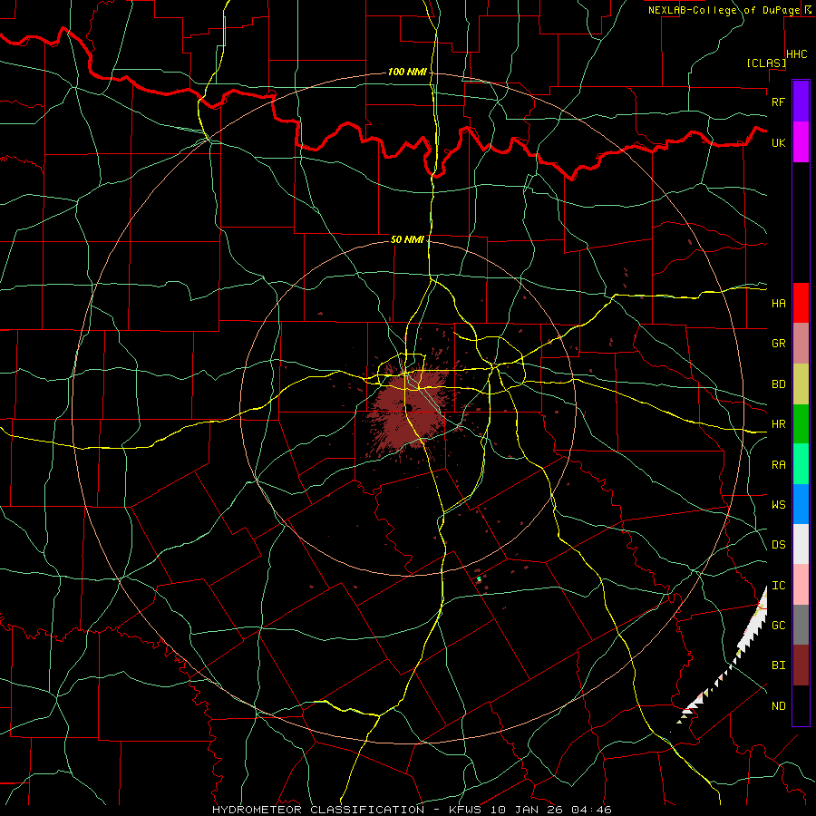Click the 'ND' legend label
This screenshot has width=816, height=816.
tap(778, 706)
